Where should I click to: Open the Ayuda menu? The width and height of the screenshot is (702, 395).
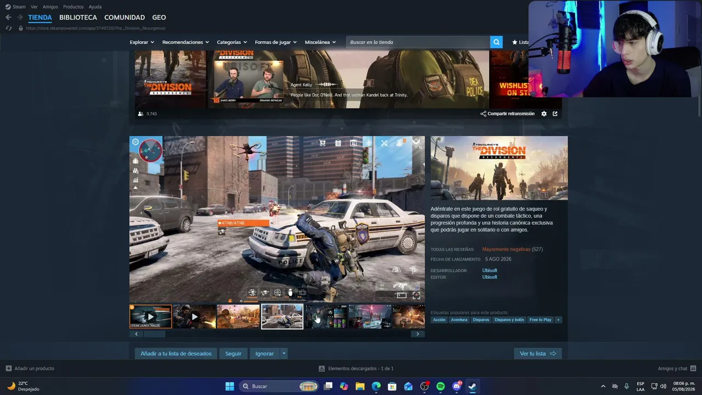click(95, 7)
